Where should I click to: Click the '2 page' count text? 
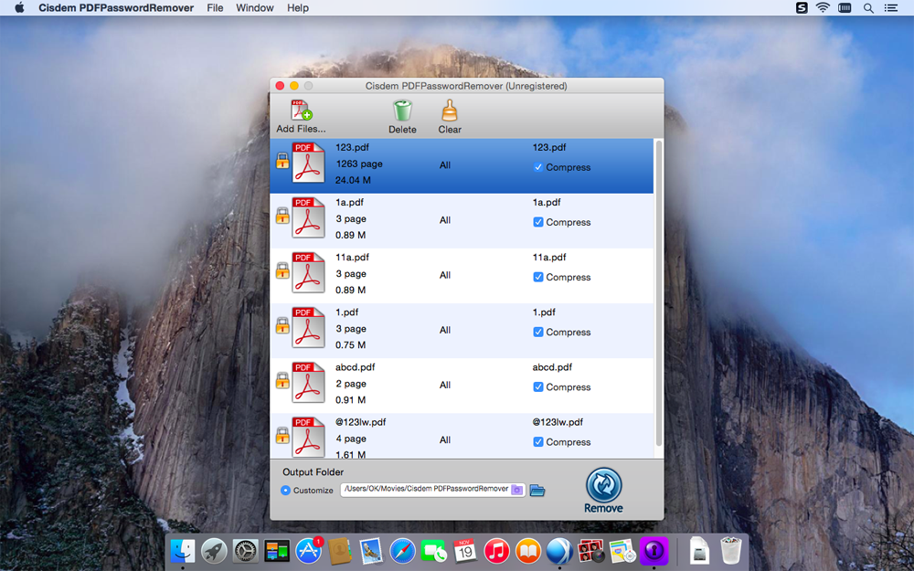point(351,384)
